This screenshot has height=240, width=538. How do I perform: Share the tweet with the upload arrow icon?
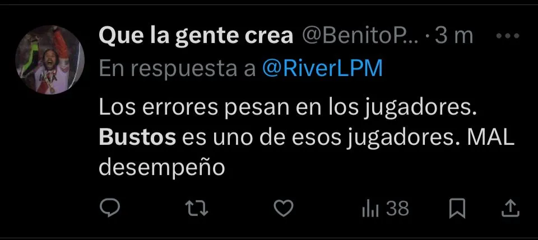(x=511, y=208)
